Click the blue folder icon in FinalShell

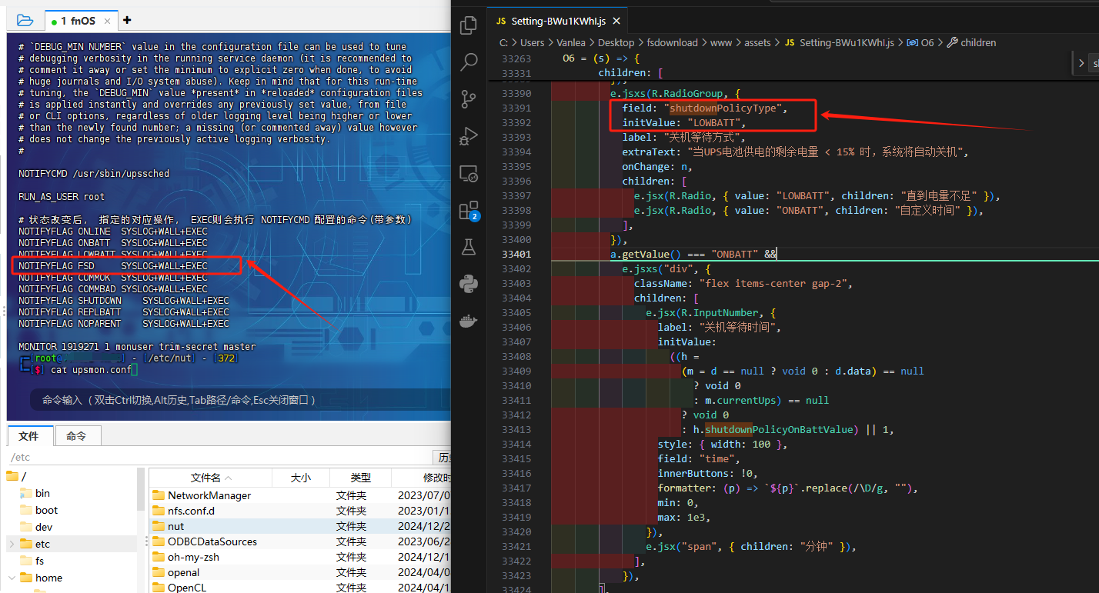25,20
